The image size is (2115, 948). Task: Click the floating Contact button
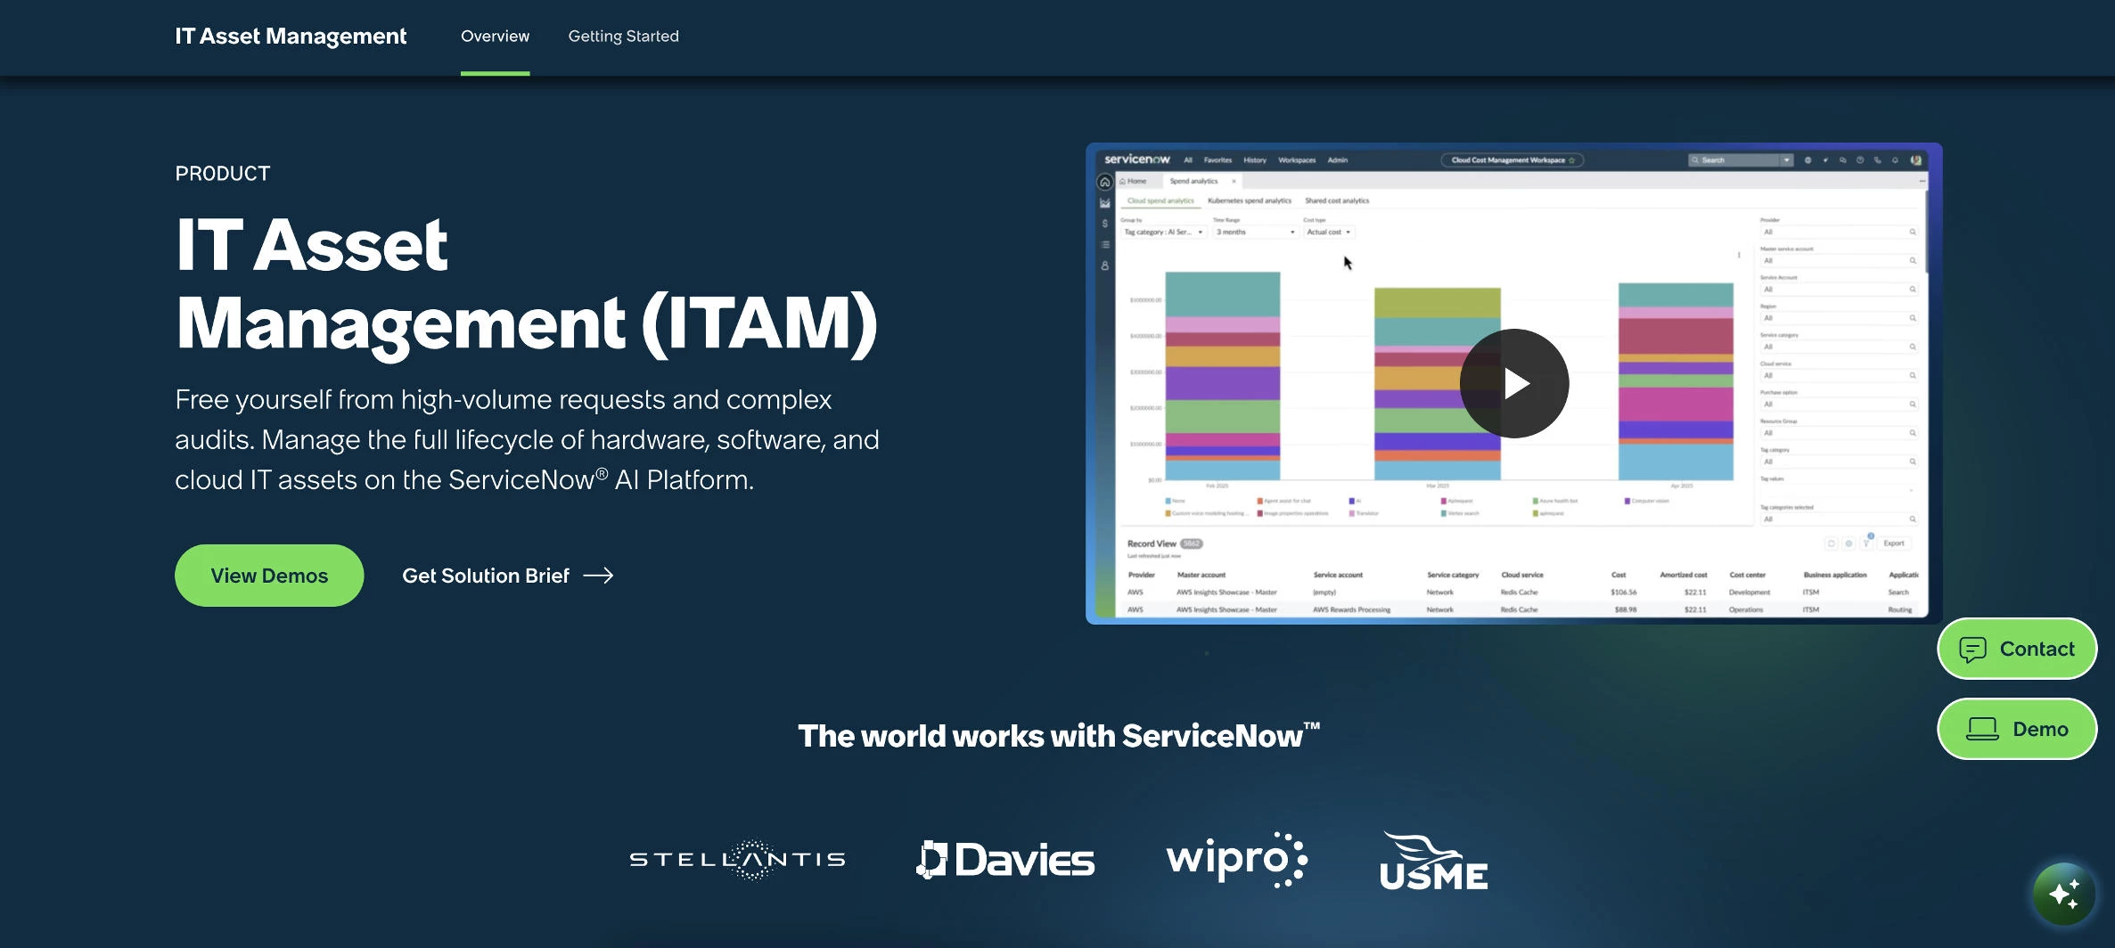click(x=2017, y=649)
